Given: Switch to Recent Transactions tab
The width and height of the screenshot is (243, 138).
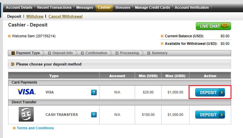Looking at the screenshot, I should click(x=54, y=8).
